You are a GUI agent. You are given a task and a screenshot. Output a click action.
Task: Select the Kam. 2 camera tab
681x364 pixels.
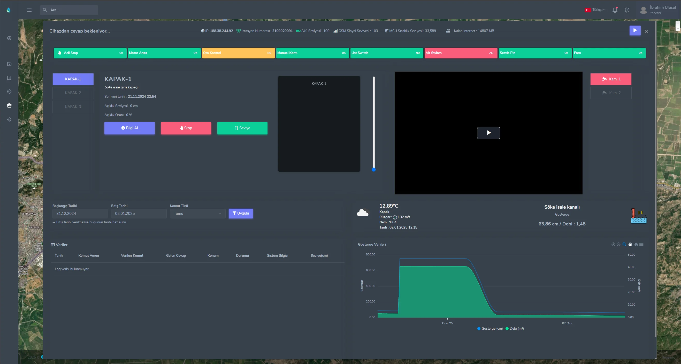pos(611,93)
